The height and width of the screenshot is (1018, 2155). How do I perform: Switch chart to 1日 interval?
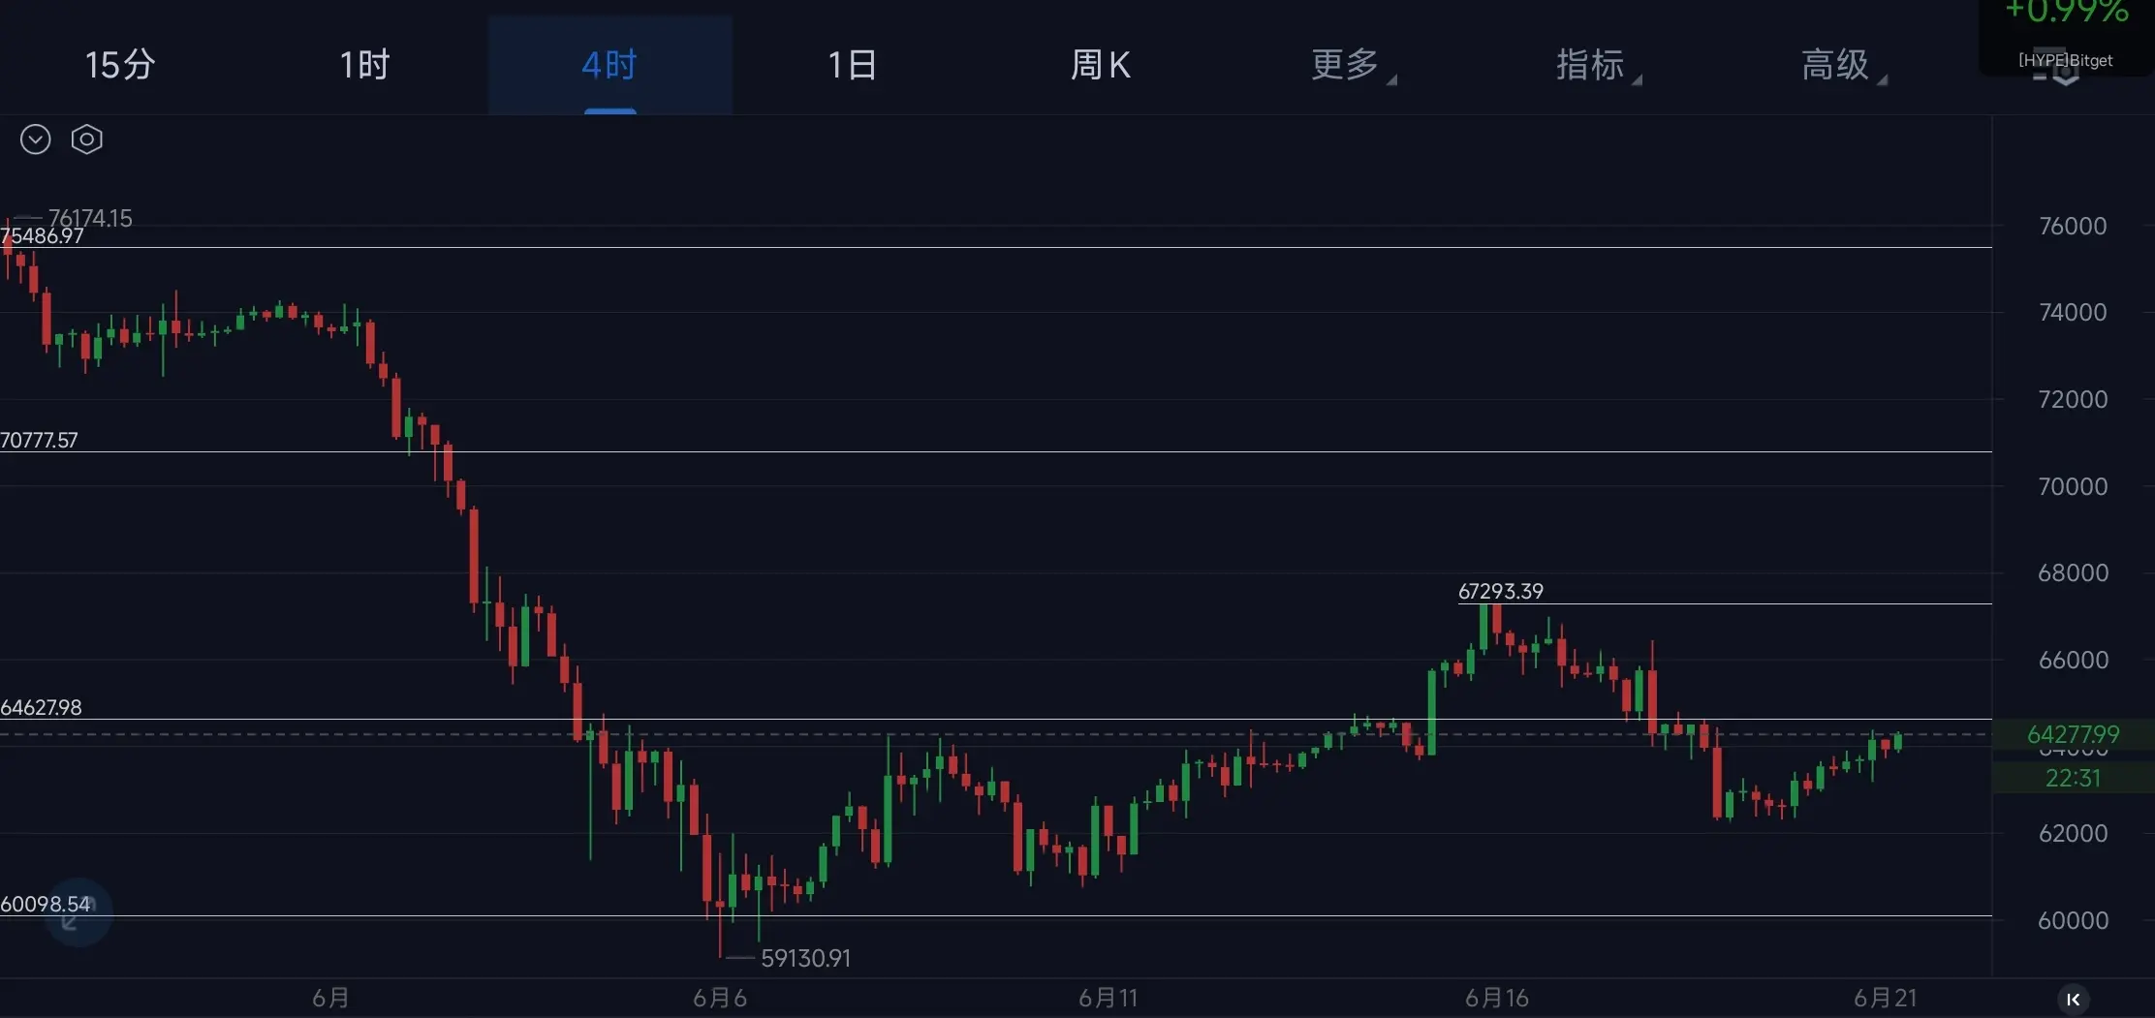(x=853, y=65)
